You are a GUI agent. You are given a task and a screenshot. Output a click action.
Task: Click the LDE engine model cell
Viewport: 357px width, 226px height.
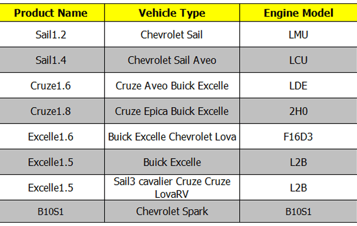[298, 85]
